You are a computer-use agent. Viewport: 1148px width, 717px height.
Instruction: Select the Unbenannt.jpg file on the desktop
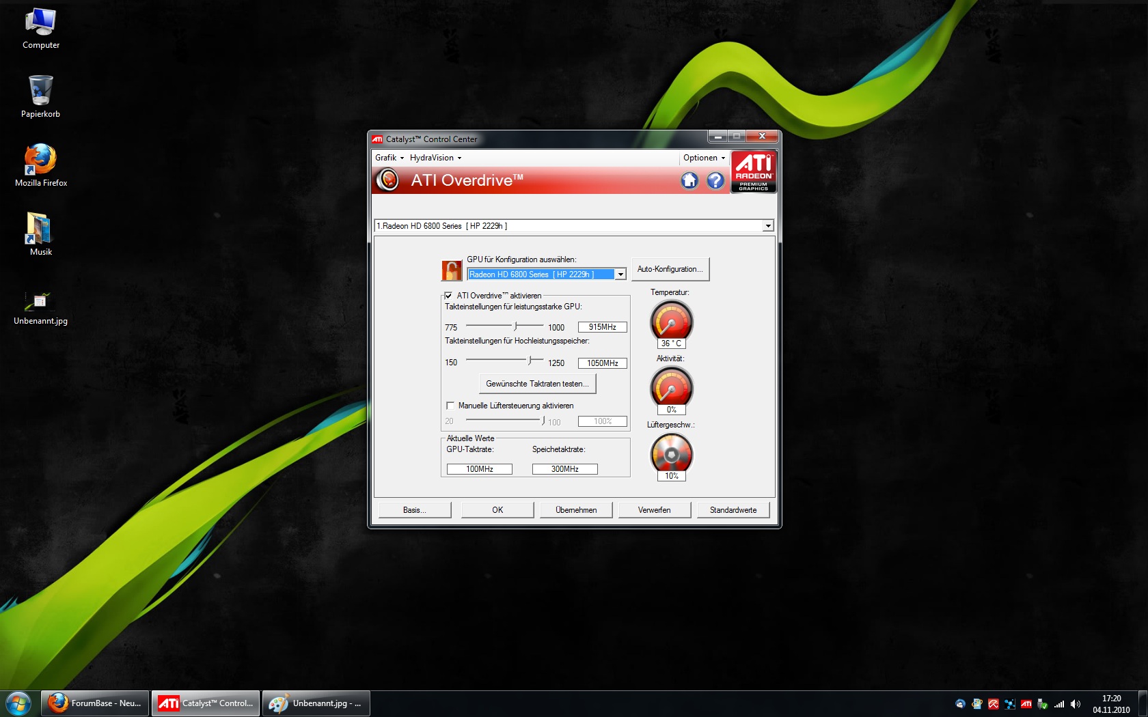click(41, 307)
